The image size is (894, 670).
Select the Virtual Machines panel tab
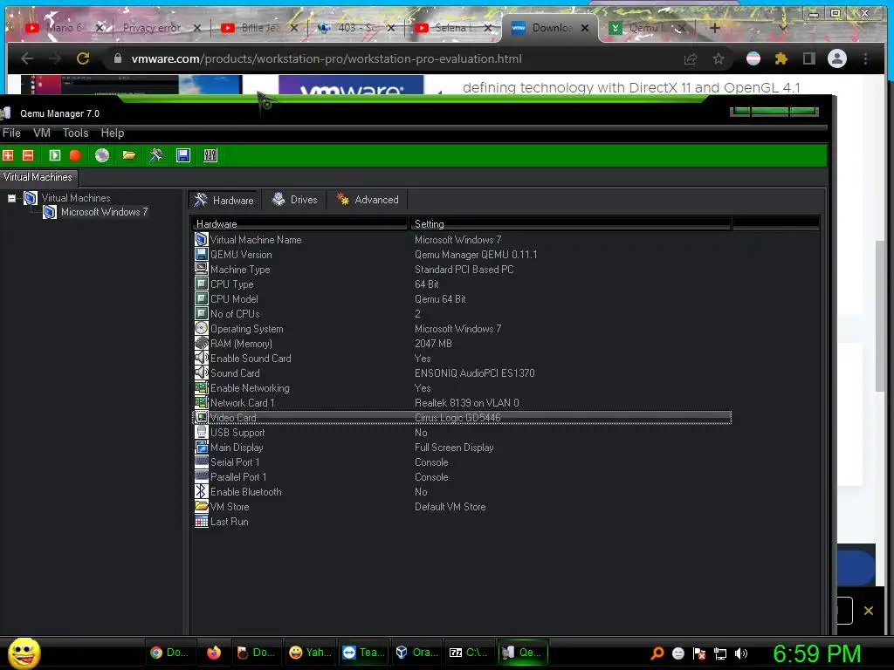click(38, 177)
